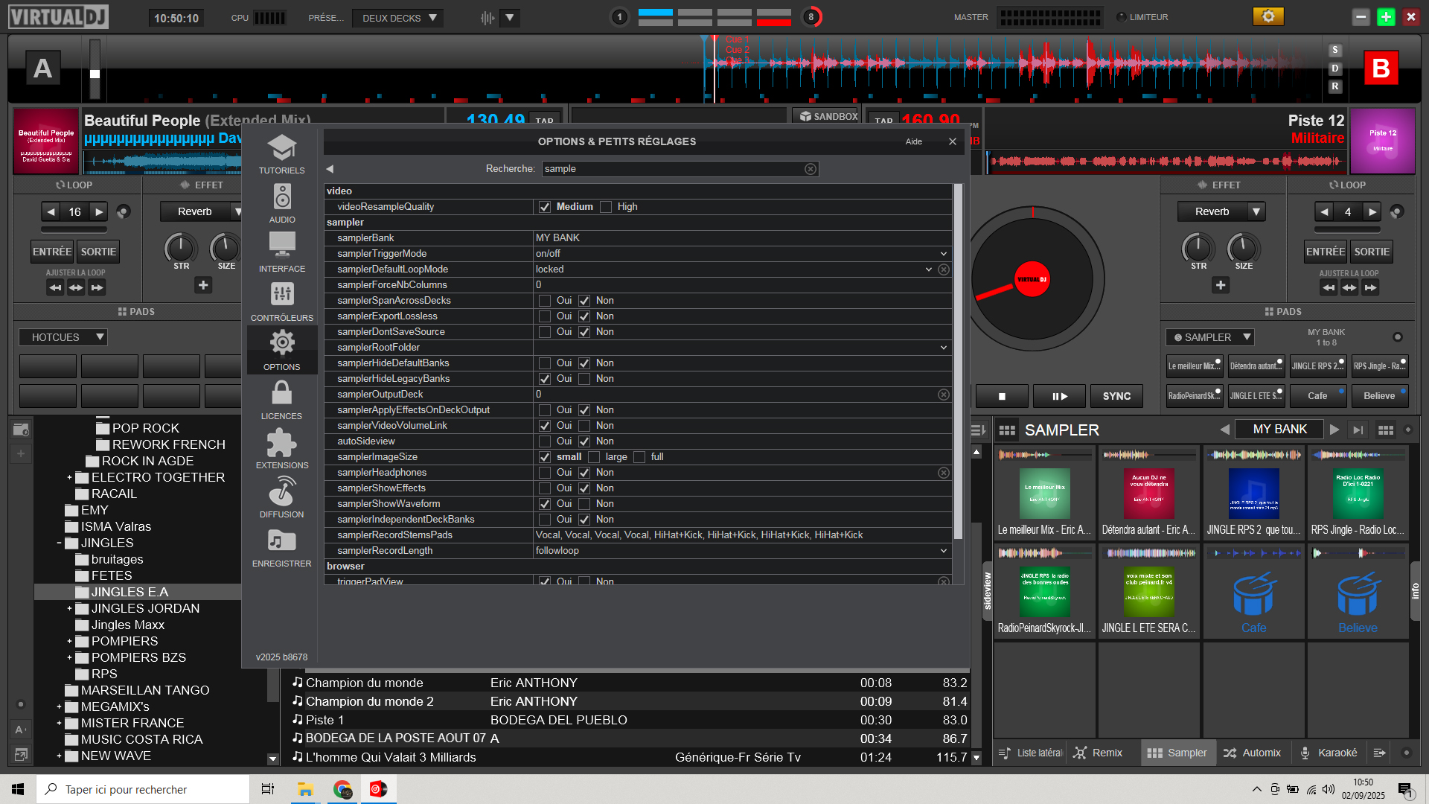This screenshot has height=804, width=1429.
Task: Open the Enregistrer recording icon
Action: [282, 540]
